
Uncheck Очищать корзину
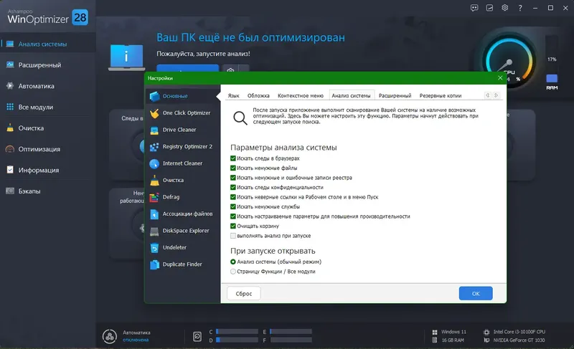tap(232, 226)
